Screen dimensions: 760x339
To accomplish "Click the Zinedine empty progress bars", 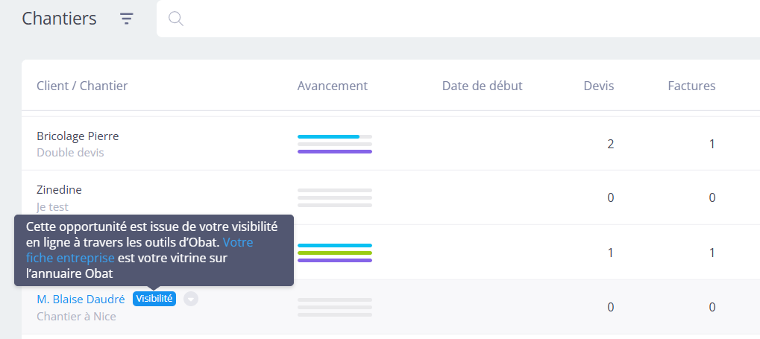I will point(334,197).
